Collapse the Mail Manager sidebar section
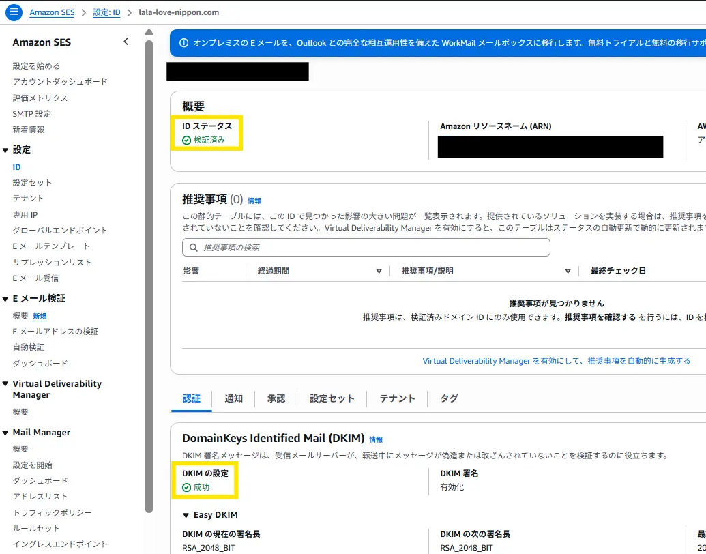 pos(5,433)
